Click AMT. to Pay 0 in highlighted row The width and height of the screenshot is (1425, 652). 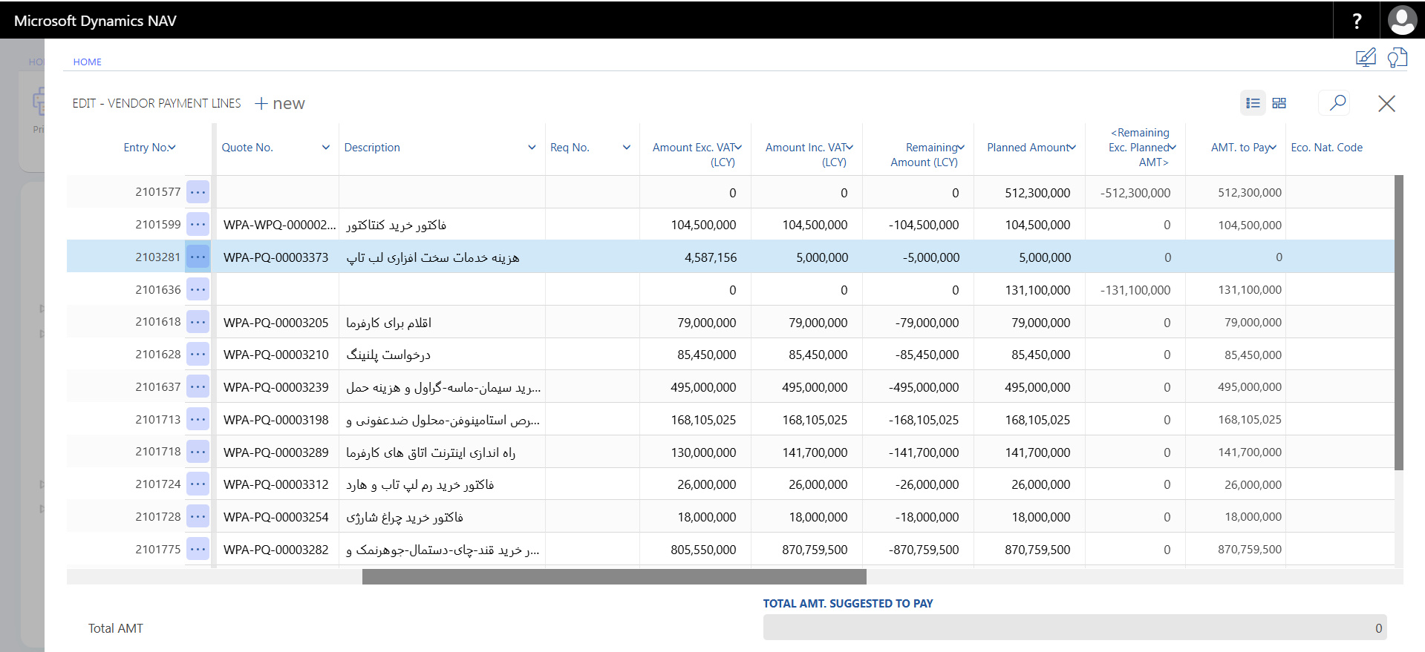coord(1279,257)
